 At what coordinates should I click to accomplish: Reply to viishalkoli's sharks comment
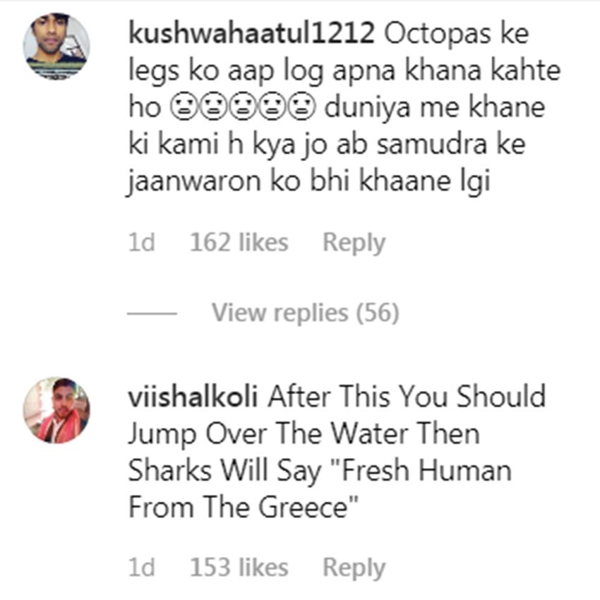click(354, 567)
